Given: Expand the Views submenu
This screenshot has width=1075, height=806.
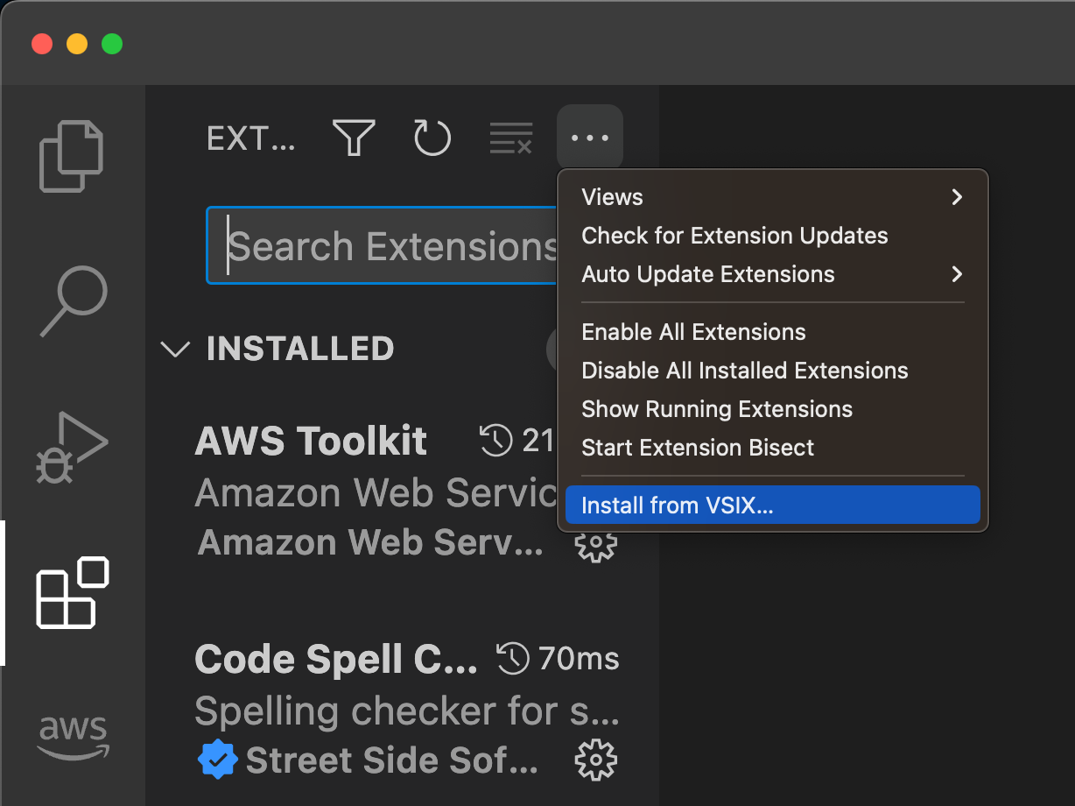Looking at the screenshot, I should point(773,197).
